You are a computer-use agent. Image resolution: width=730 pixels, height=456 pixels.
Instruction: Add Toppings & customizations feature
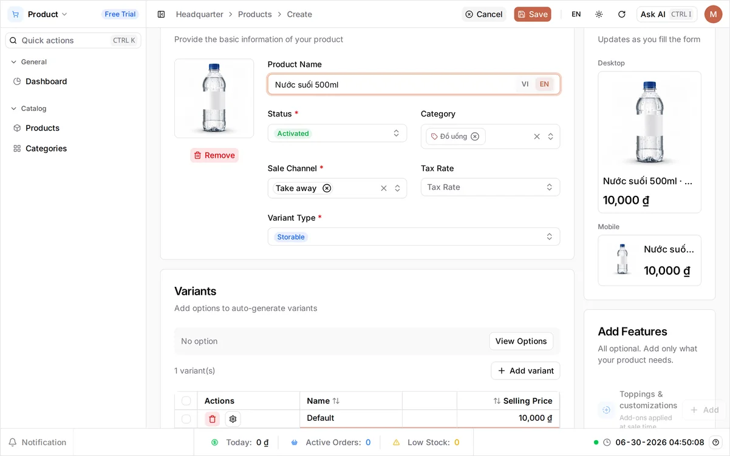click(703, 410)
